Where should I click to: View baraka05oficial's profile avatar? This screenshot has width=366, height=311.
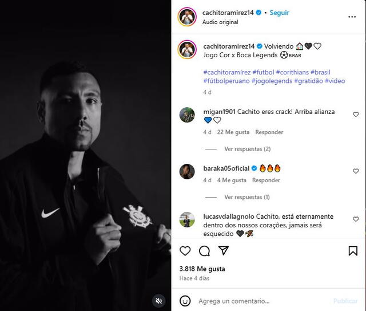[x=187, y=172]
